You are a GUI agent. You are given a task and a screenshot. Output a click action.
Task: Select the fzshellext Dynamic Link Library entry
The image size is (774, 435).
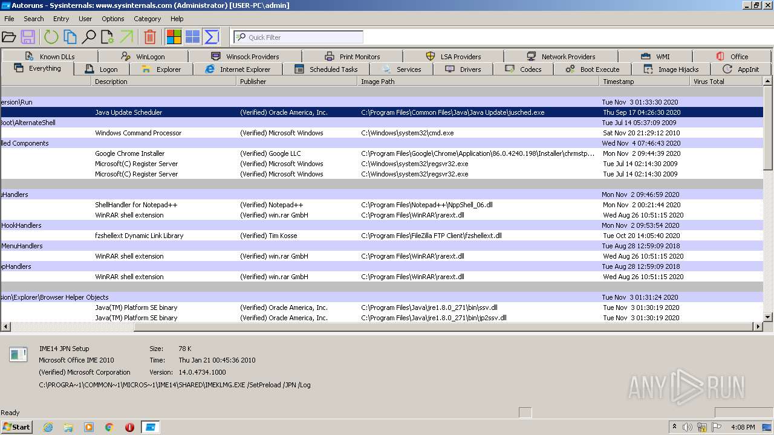382,236
